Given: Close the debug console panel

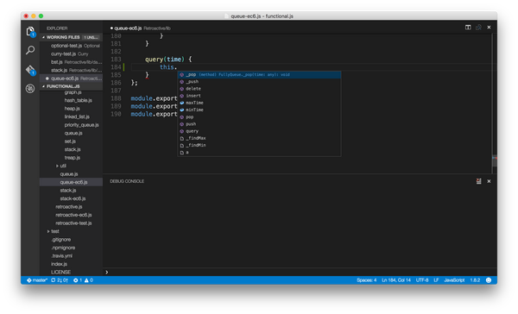Looking at the screenshot, I should [489, 181].
